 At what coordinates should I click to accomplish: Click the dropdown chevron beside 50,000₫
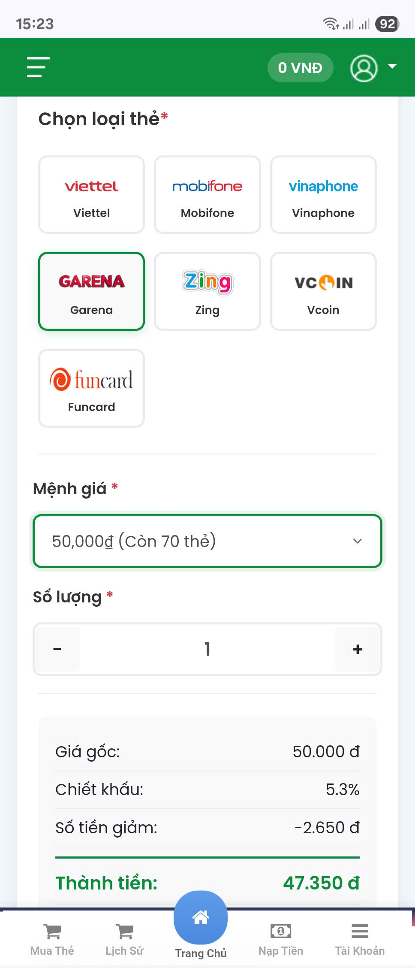(x=357, y=541)
